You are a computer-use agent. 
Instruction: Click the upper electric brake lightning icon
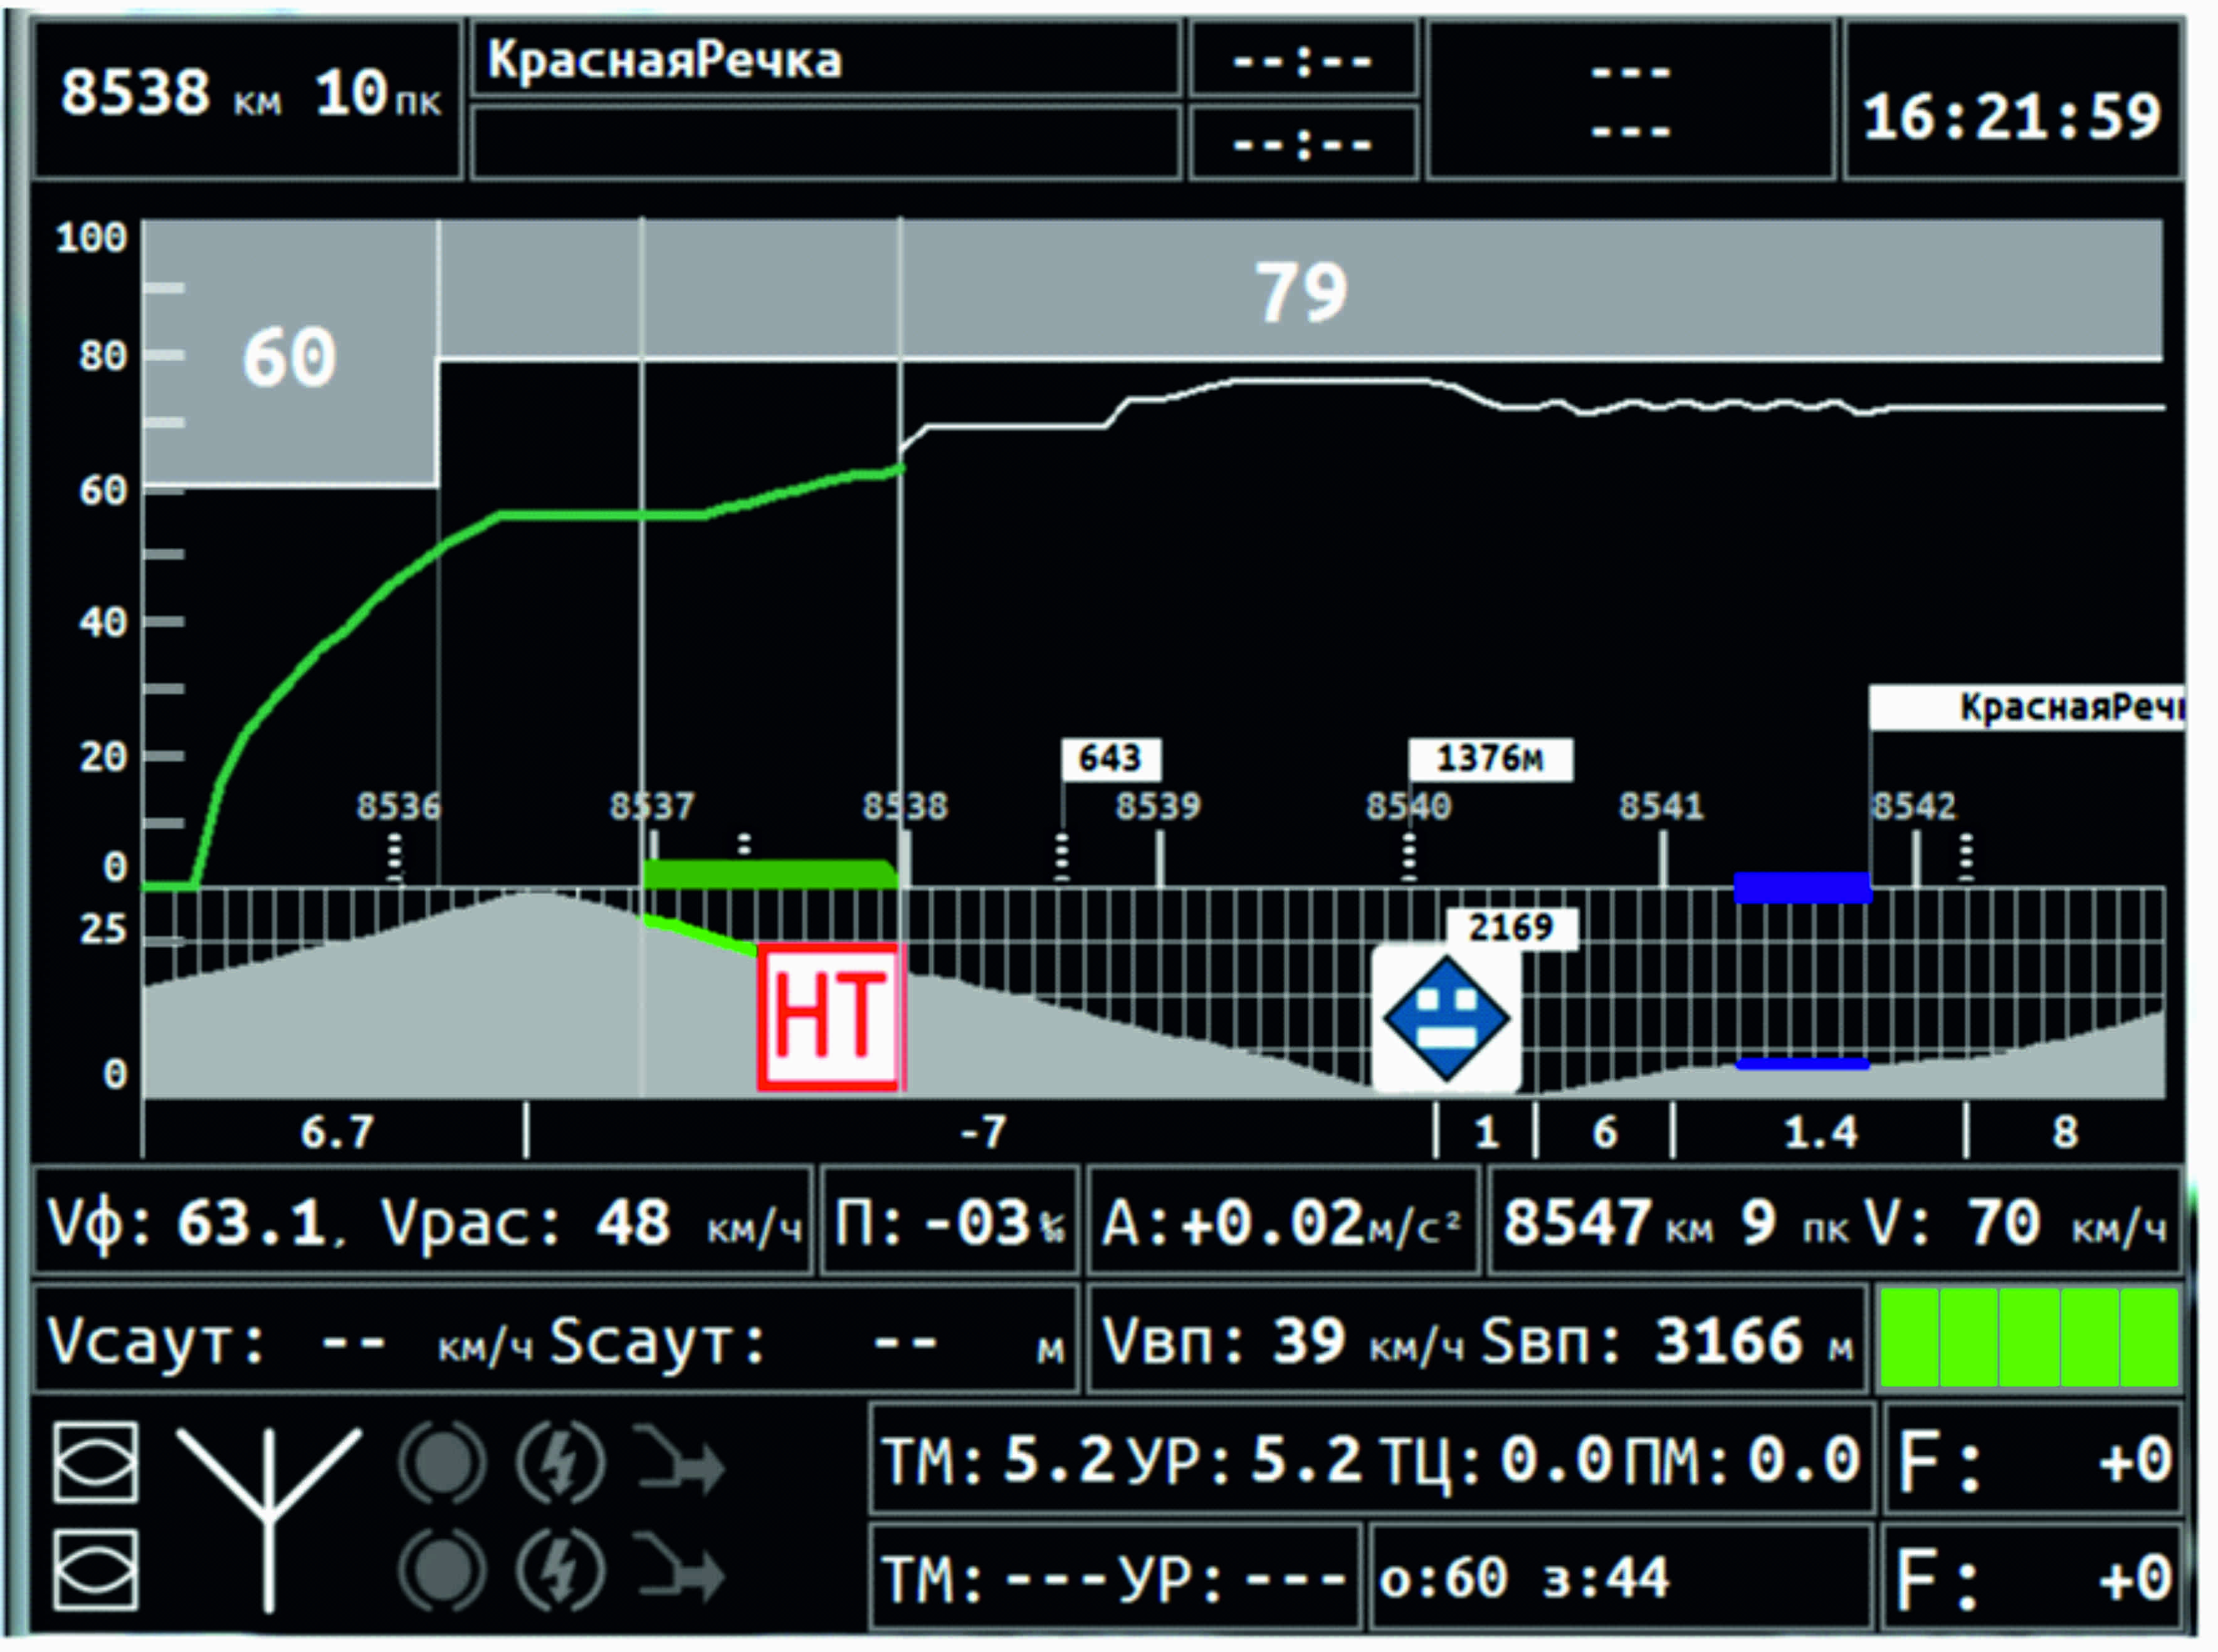pyautogui.click(x=560, y=1464)
